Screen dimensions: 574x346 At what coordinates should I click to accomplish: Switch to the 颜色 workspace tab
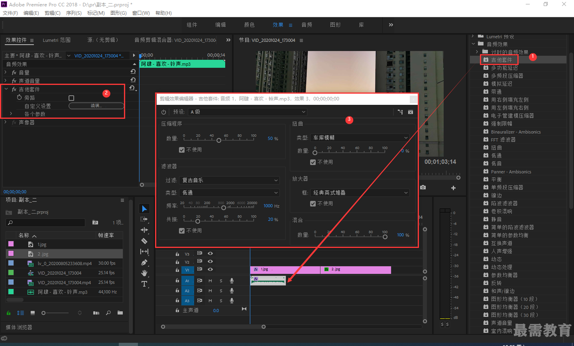[x=249, y=25]
